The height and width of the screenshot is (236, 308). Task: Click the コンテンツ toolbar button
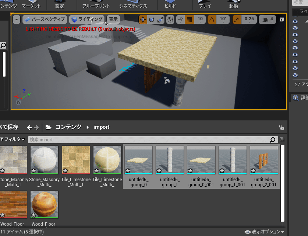(8, 4)
